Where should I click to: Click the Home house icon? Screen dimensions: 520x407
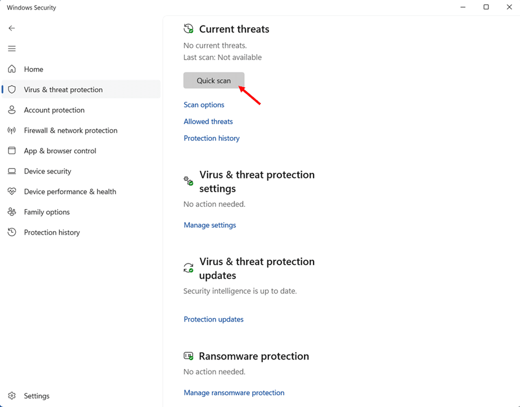tap(12, 69)
